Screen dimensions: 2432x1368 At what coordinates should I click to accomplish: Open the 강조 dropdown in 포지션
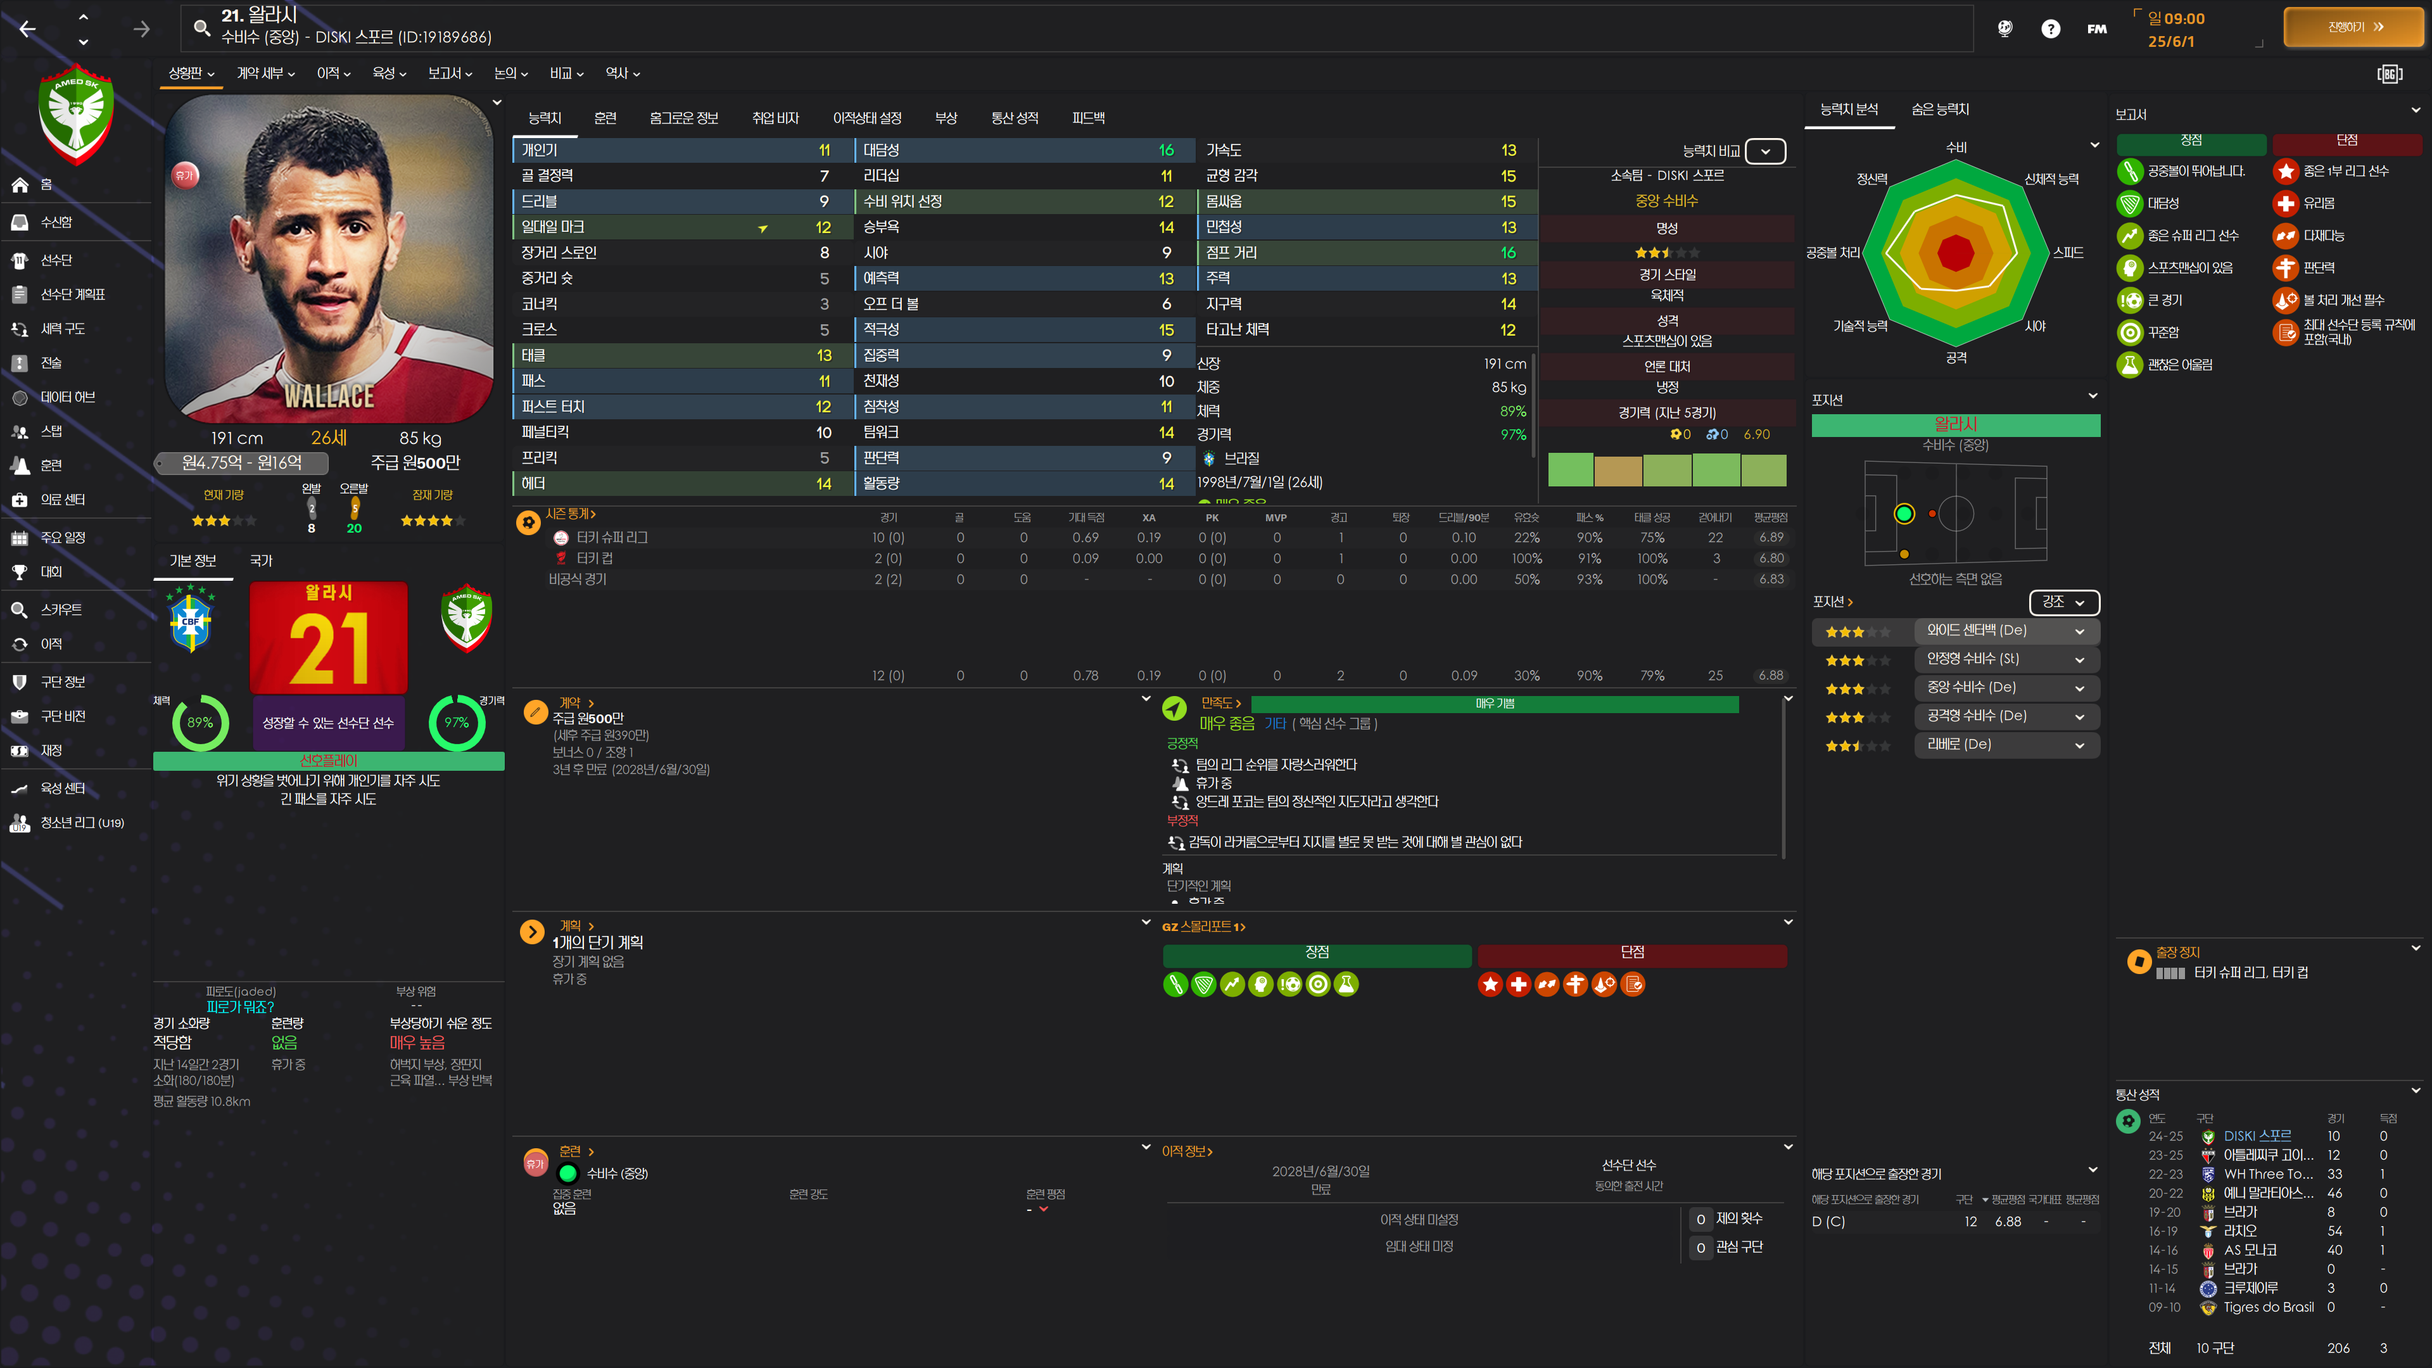tap(2063, 602)
